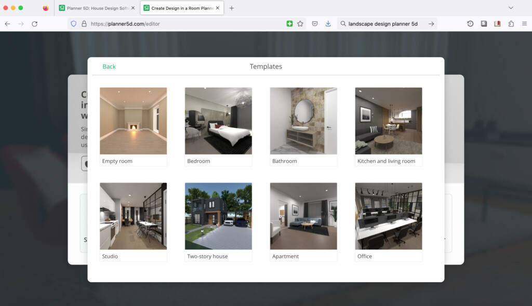The width and height of the screenshot is (532, 306).
Task: Choose the Bathroom template thumbnail
Action: pyautogui.click(x=303, y=121)
